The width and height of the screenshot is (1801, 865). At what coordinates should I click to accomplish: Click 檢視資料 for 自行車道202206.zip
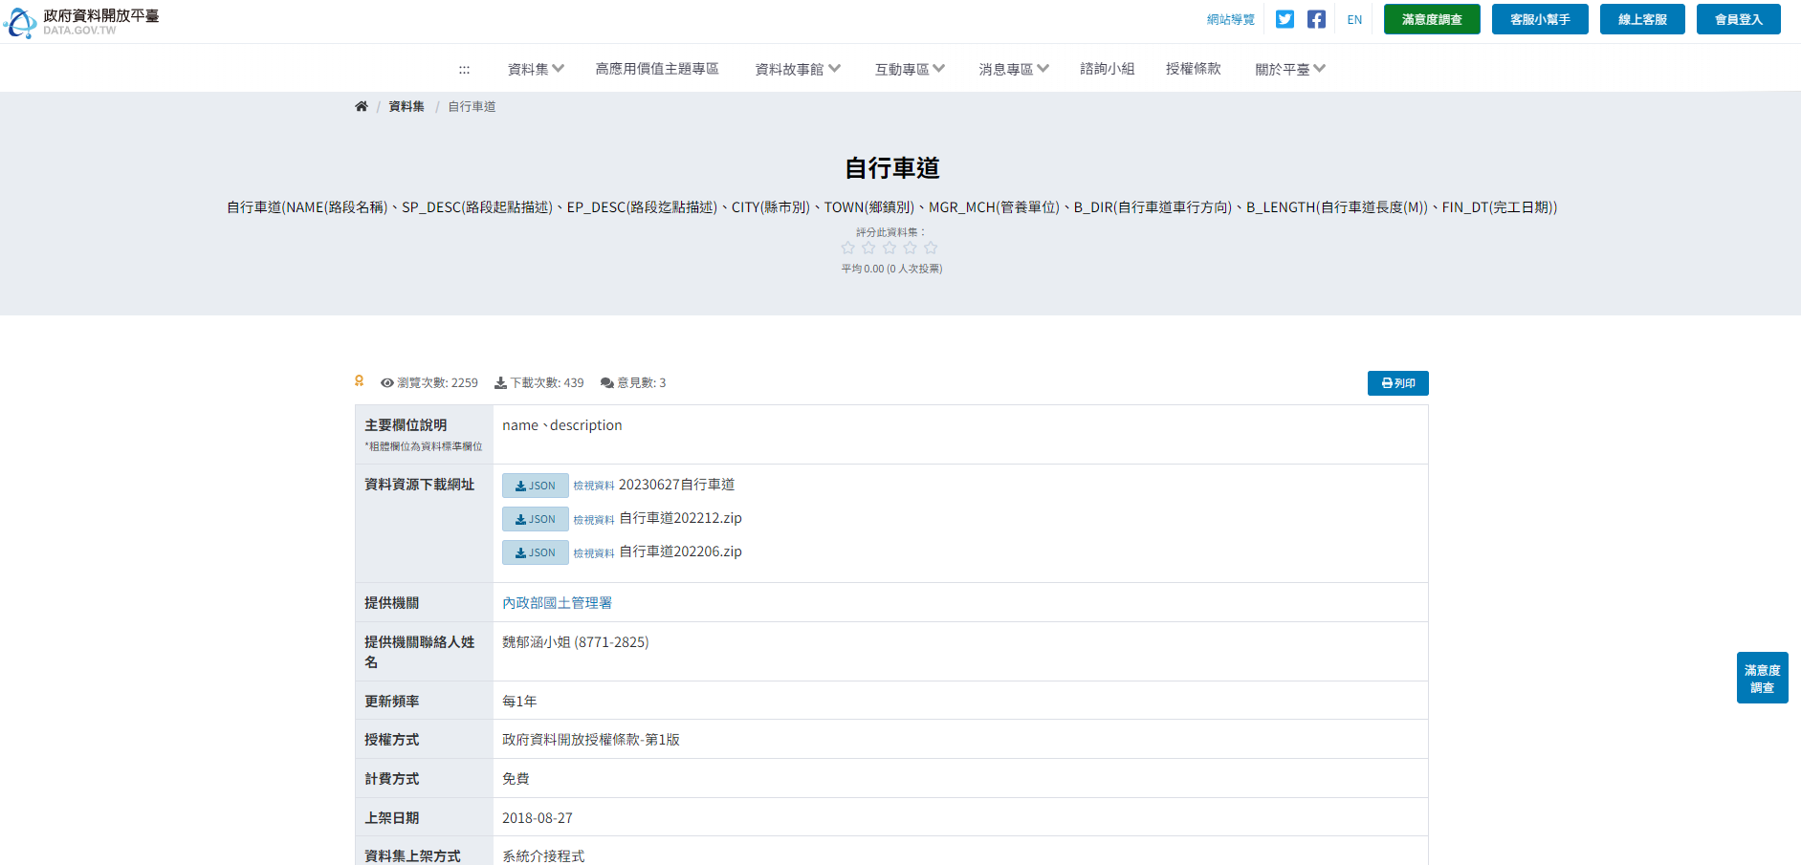(x=594, y=553)
